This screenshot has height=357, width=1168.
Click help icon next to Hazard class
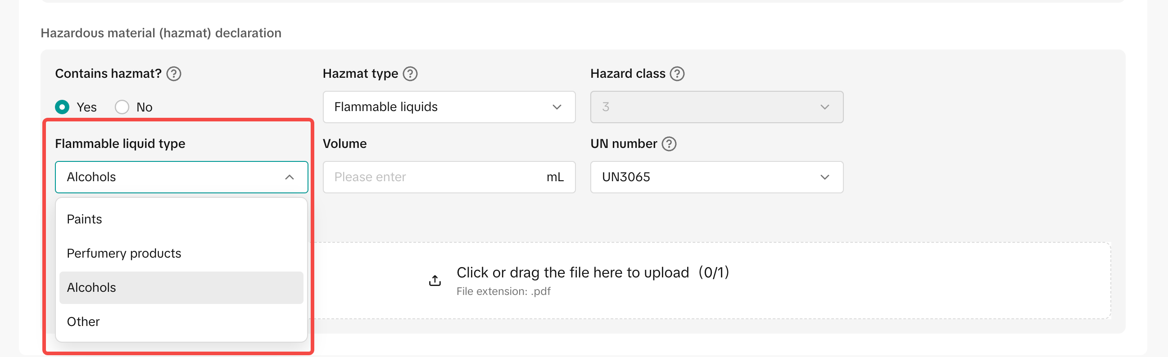click(677, 73)
